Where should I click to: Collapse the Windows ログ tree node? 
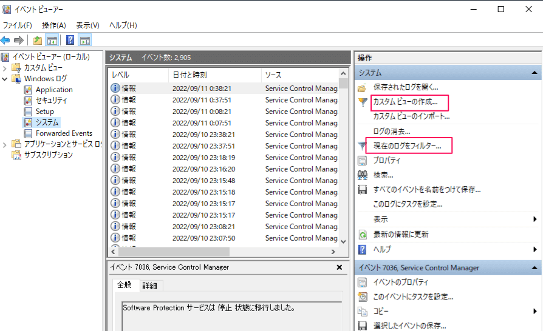pos(5,79)
